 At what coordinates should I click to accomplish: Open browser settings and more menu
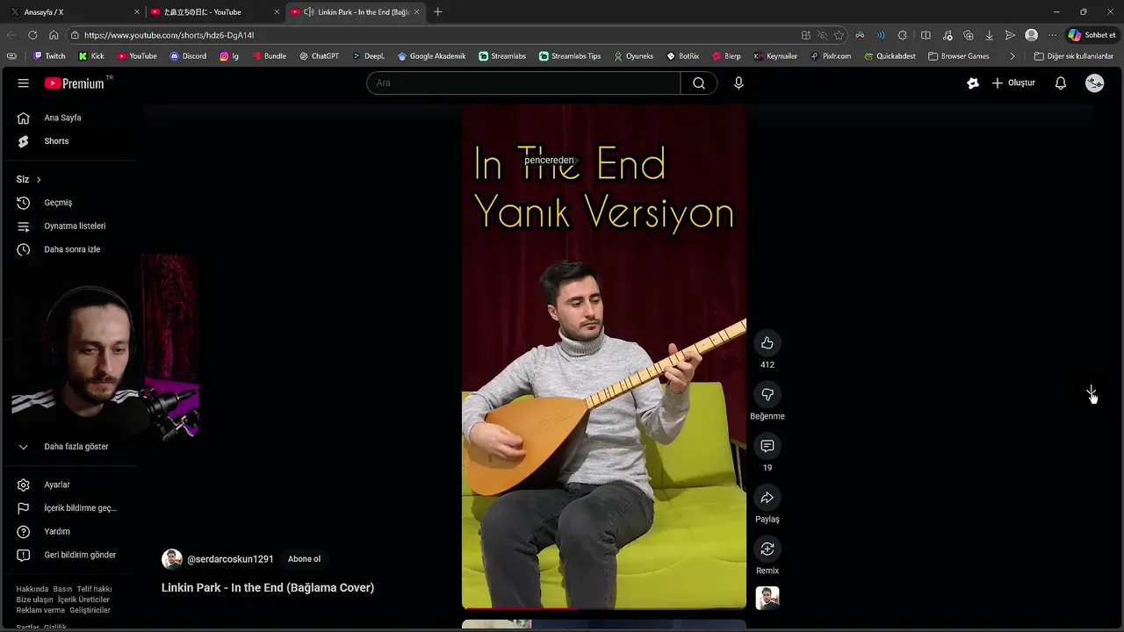pos(1053,35)
